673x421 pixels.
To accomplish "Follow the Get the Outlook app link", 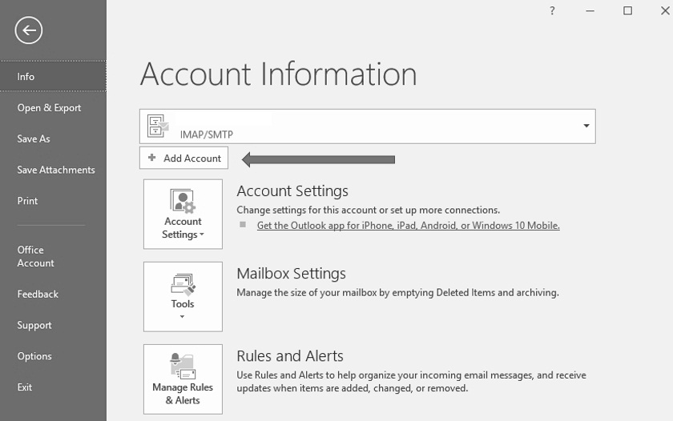I will tap(408, 226).
